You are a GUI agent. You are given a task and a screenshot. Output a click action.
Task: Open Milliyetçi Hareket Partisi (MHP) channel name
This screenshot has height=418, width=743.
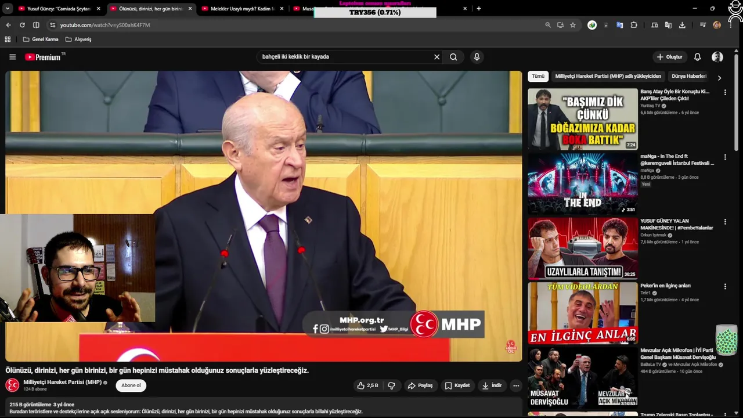(63, 382)
